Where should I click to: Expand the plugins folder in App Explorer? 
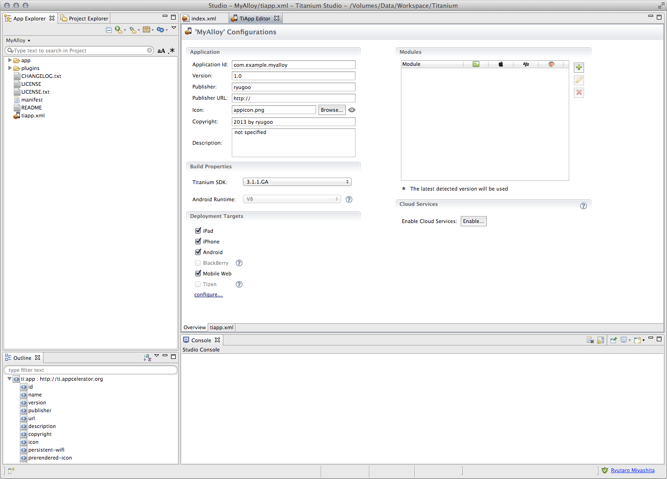(10, 68)
